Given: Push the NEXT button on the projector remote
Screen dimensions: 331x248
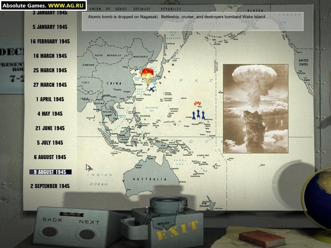Looking at the screenshot, I should pos(87,234).
